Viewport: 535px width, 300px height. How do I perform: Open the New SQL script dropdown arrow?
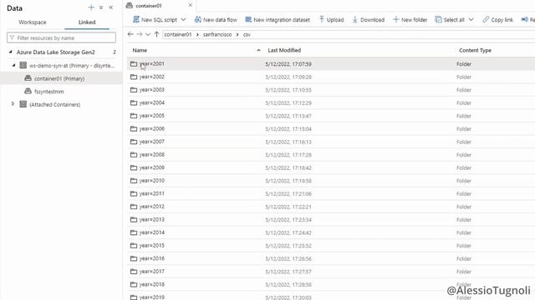[x=183, y=20]
